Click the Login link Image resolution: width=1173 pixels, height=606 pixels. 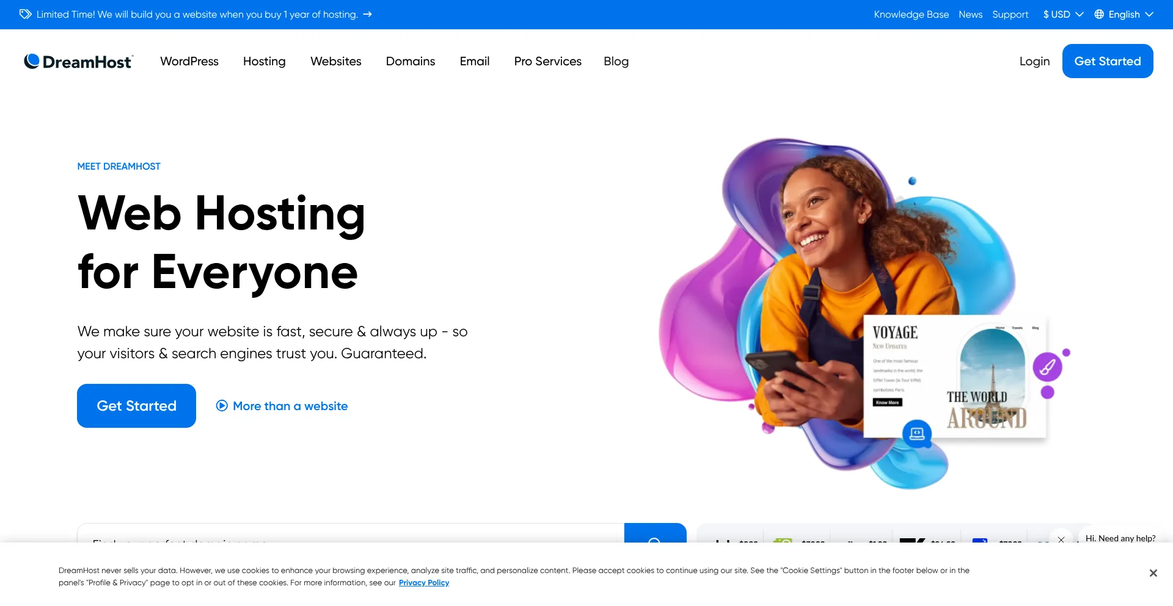[x=1034, y=61]
